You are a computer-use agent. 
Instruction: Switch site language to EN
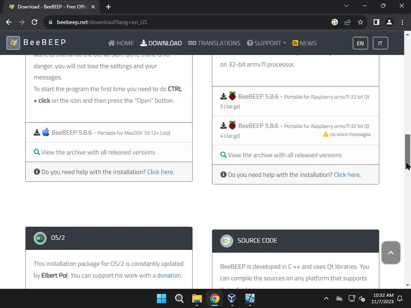(x=360, y=43)
